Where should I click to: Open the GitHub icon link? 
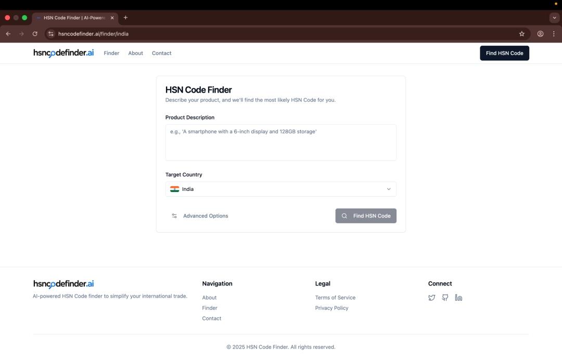coord(445,298)
